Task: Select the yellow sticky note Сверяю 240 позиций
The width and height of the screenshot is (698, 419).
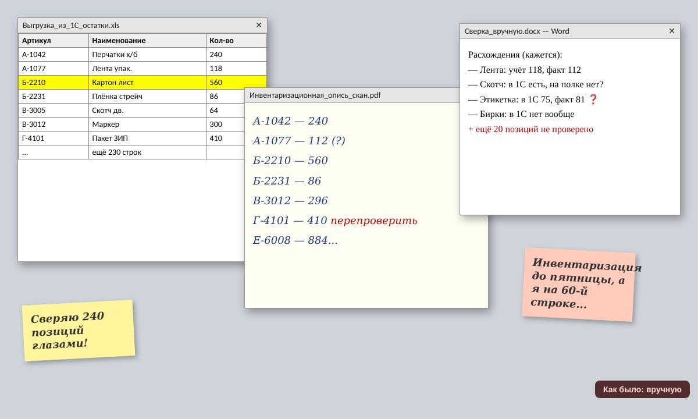Action: pyautogui.click(x=79, y=331)
